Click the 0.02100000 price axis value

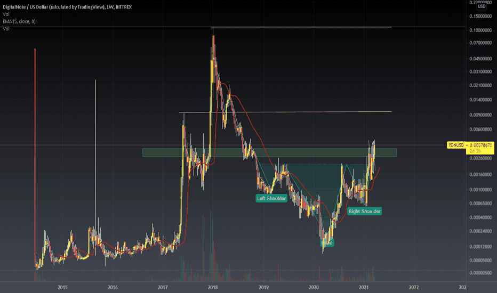(480, 85)
